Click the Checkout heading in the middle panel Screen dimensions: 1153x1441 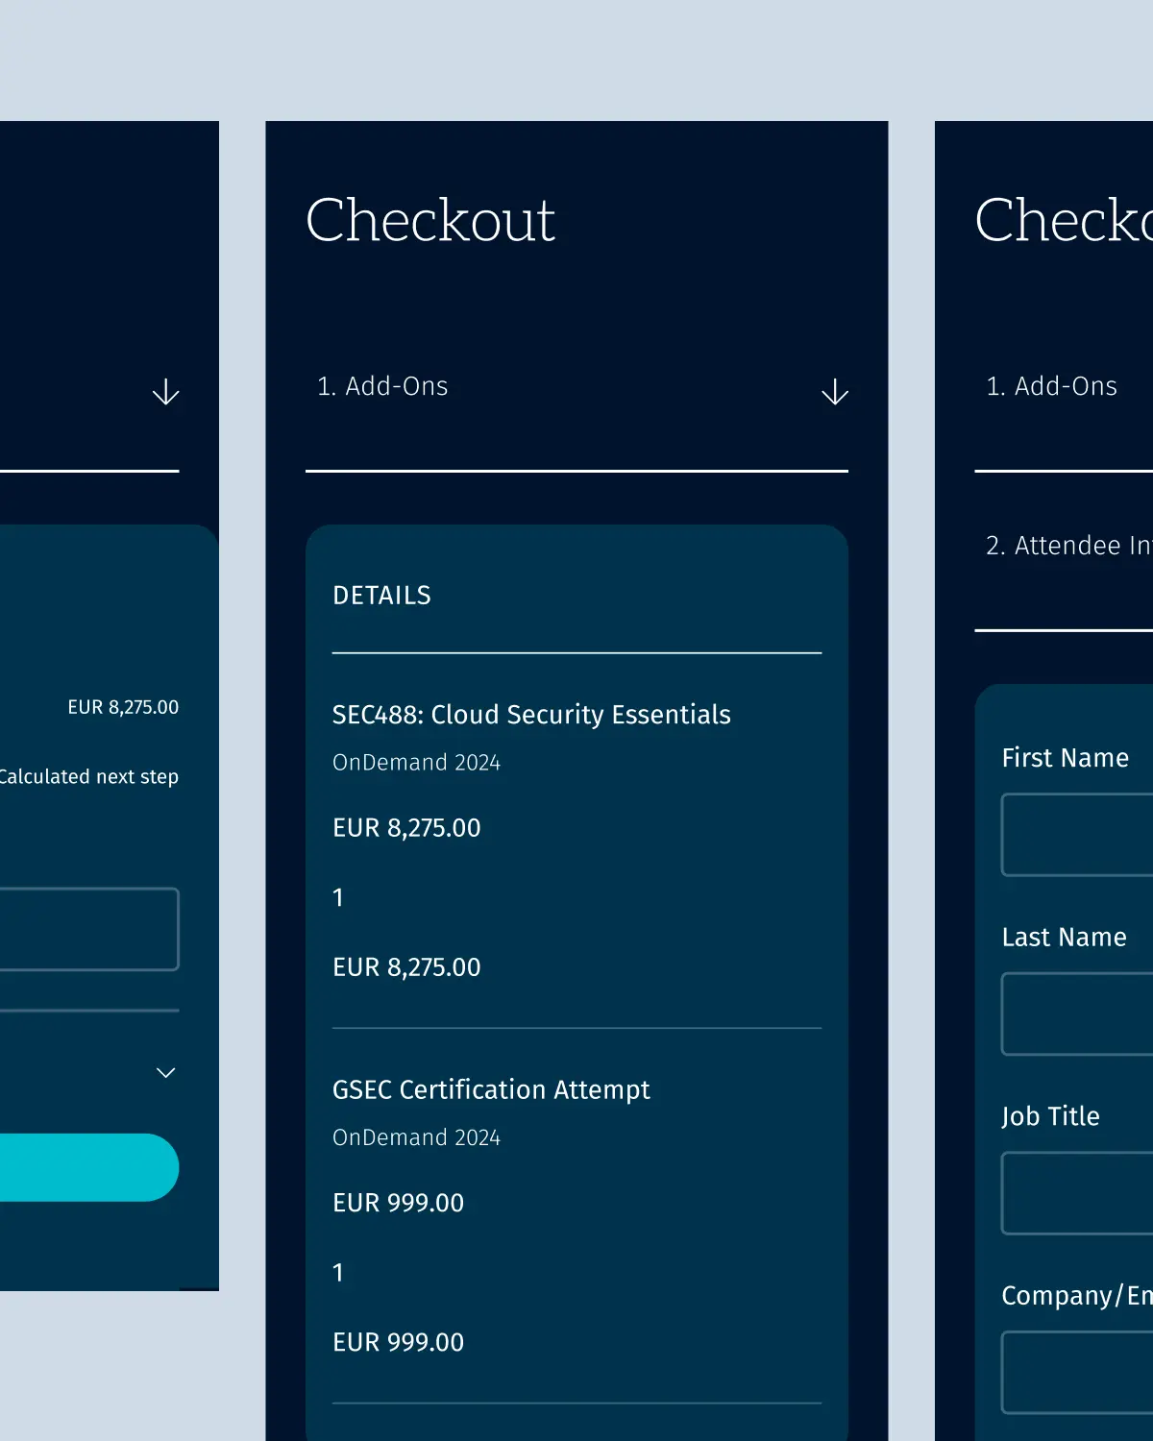pos(429,220)
